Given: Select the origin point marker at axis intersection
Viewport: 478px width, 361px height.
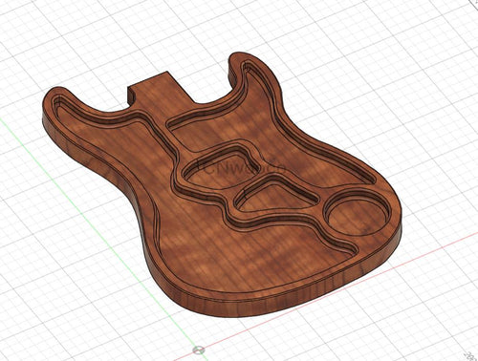Looking at the screenshot, I should (199, 350).
